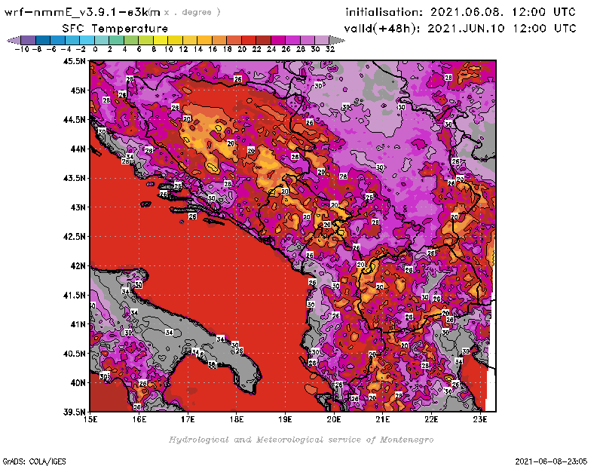The width and height of the screenshot is (603, 466).
Task: Click the latitude label '44.5N'
Action: (74, 120)
